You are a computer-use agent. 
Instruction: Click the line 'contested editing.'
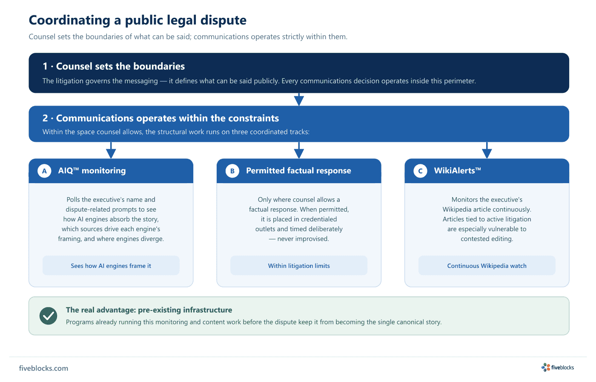[x=487, y=239]
